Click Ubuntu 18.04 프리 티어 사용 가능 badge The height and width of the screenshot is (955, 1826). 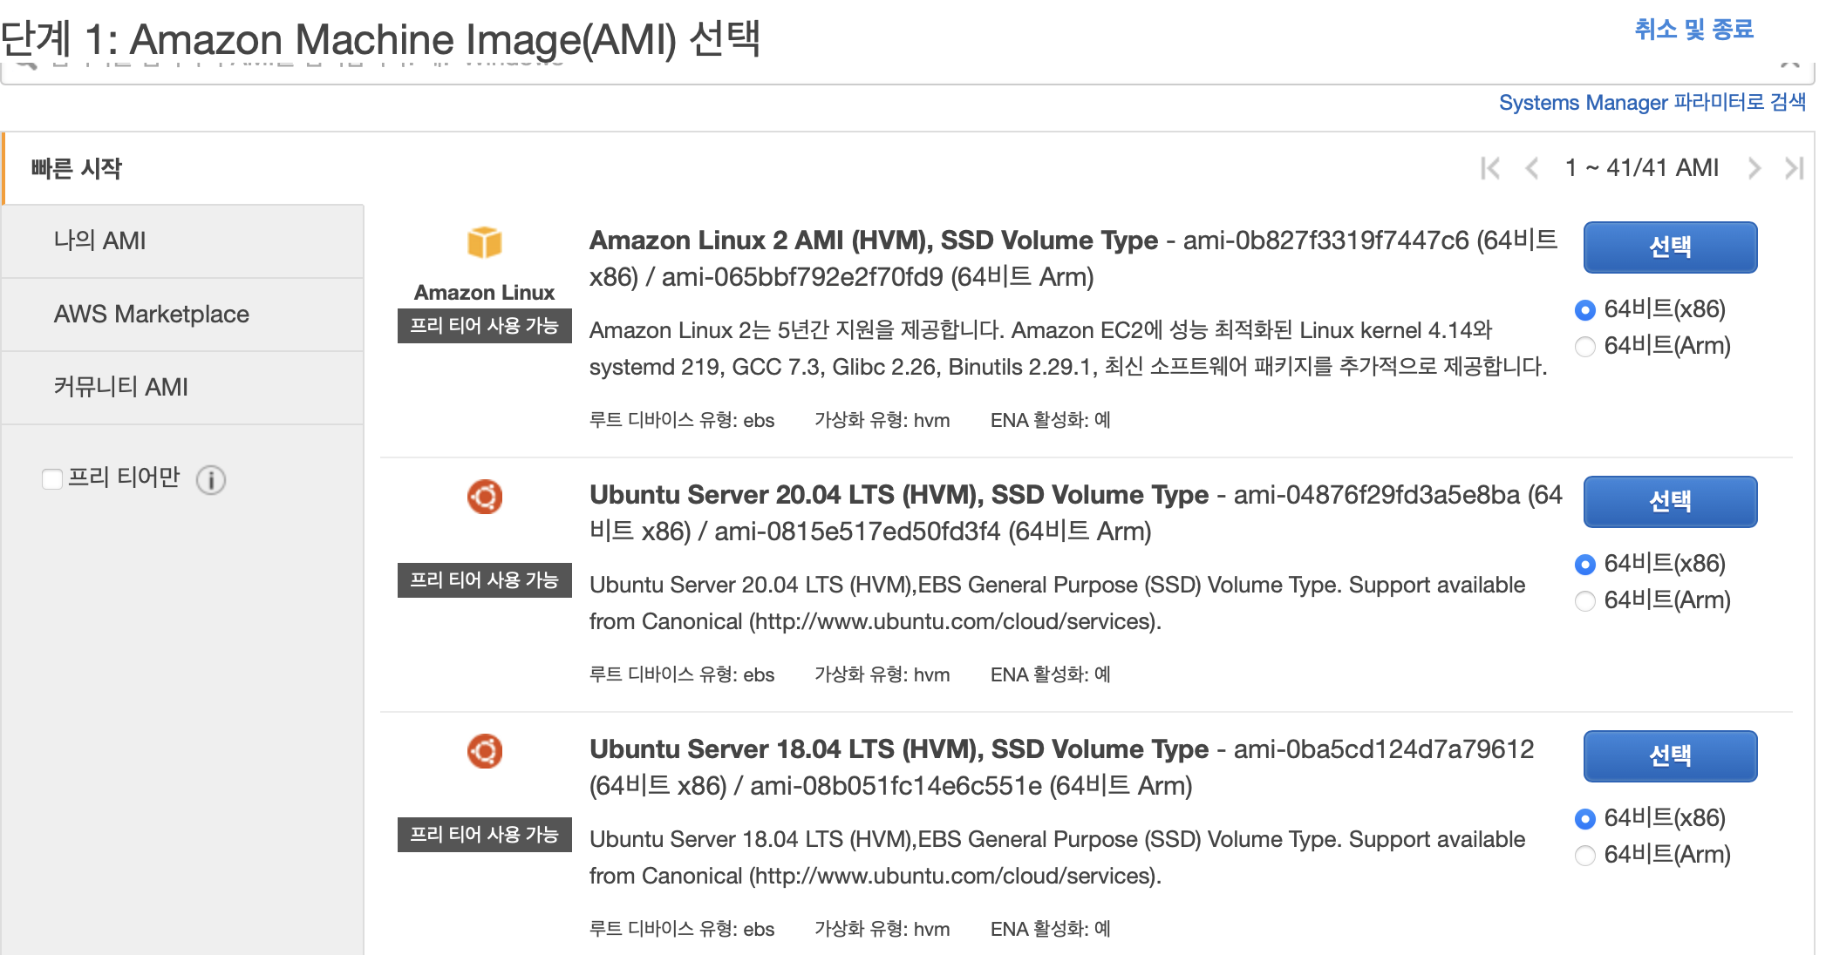pos(484,835)
